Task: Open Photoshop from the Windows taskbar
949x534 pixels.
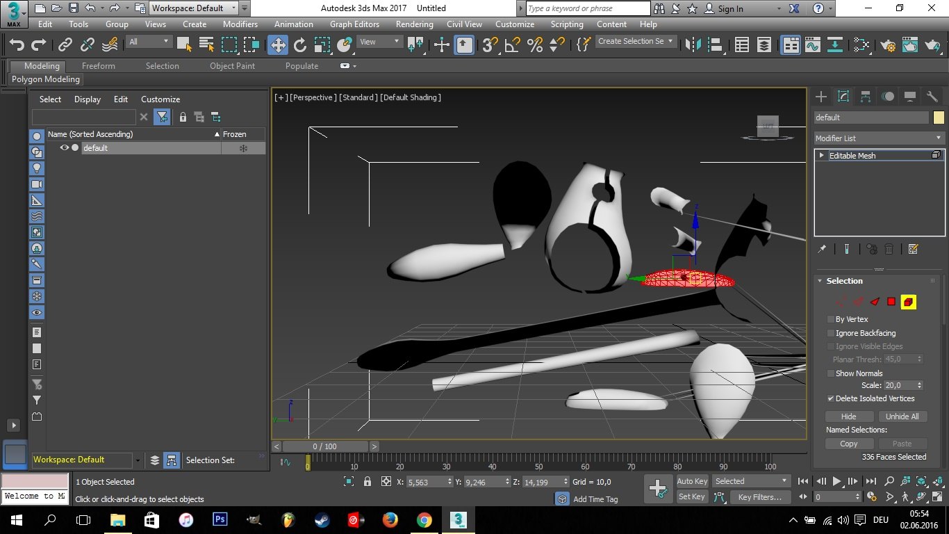Action: (220, 520)
